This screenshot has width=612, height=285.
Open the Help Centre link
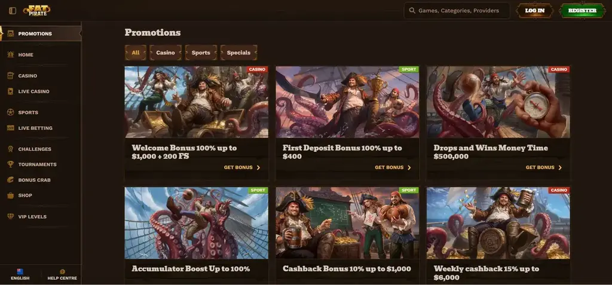point(62,275)
